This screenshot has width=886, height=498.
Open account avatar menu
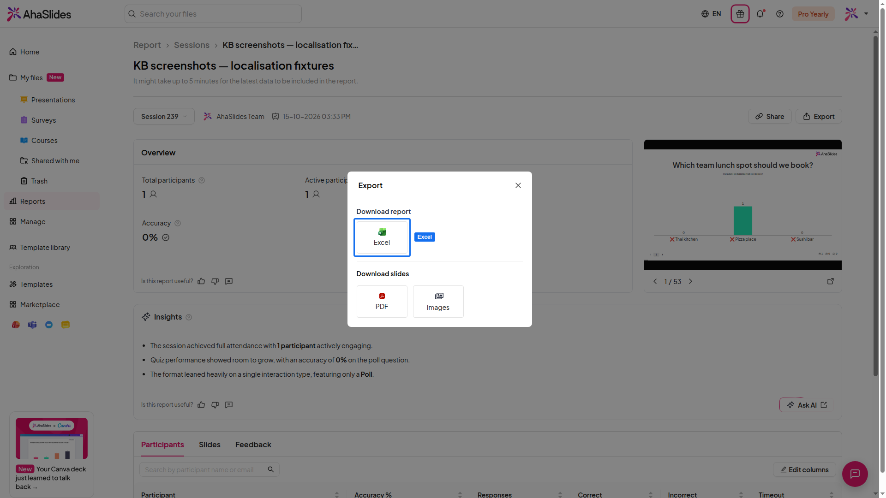coord(856,14)
